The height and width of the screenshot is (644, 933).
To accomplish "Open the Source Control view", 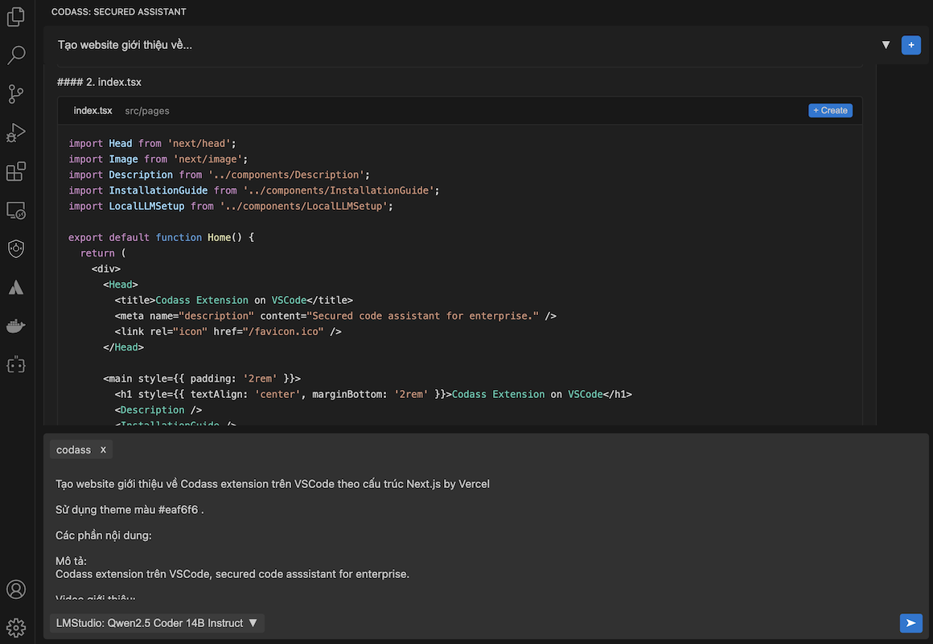I will (x=16, y=94).
